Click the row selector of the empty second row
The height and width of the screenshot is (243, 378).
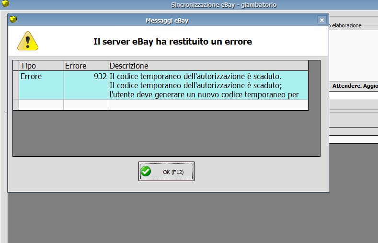click(x=16, y=105)
